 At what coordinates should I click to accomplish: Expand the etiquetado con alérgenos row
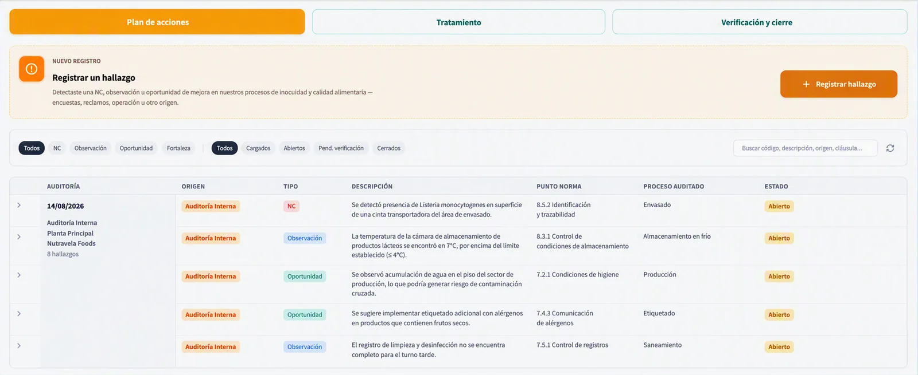click(19, 314)
